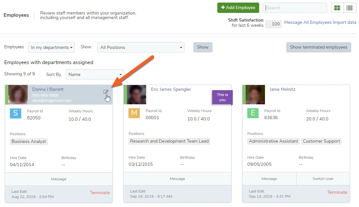Open Donna J Barrett's profile photo
Viewport: 359px width, 207px height.
point(18,95)
